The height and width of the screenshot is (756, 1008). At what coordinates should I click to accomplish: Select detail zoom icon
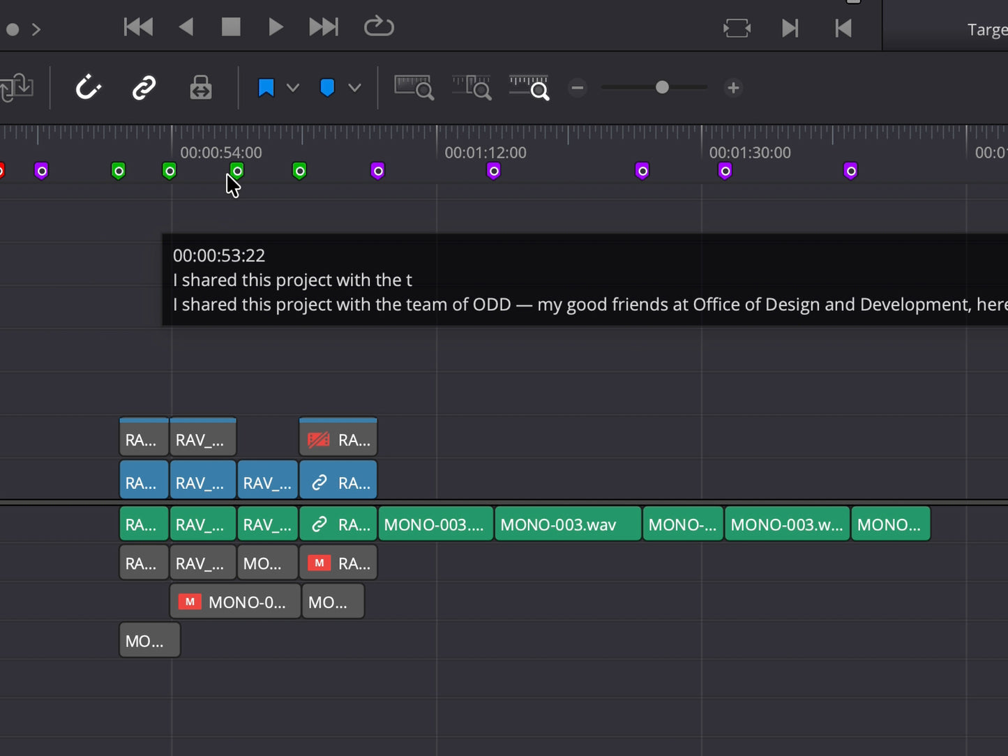tap(472, 88)
